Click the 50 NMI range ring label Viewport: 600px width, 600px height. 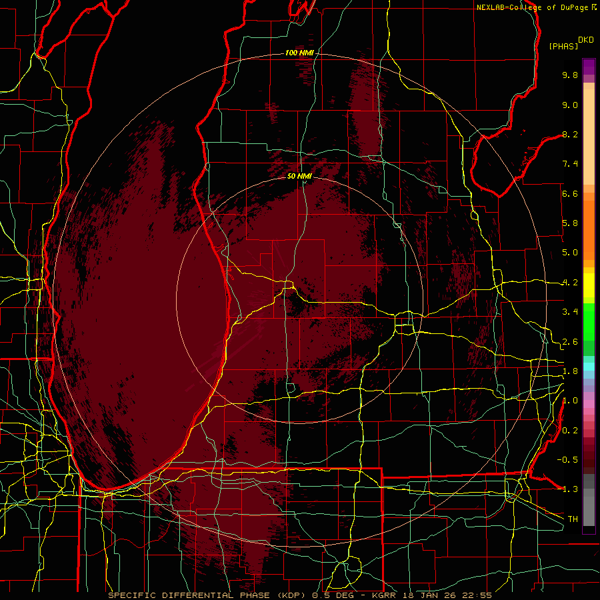(299, 176)
